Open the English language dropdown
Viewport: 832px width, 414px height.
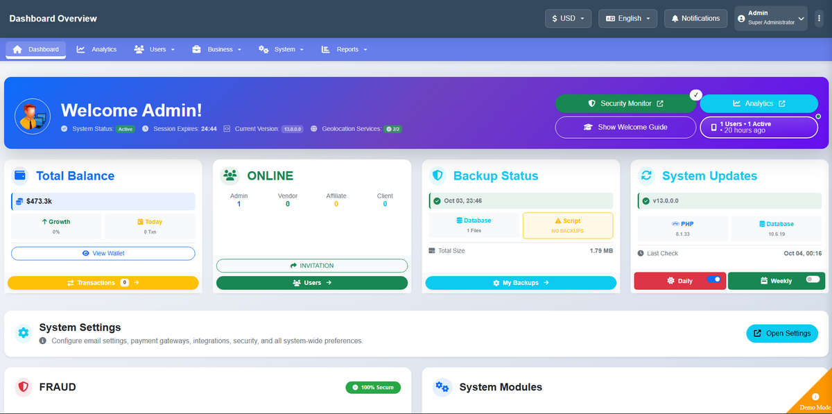(x=627, y=18)
